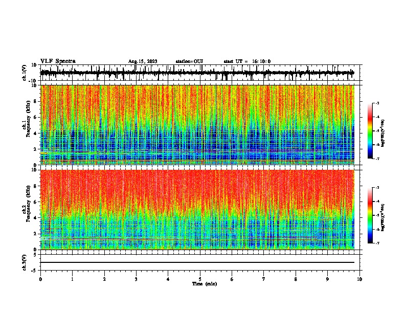Click time axis tick label "9"

click(x=327, y=279)
